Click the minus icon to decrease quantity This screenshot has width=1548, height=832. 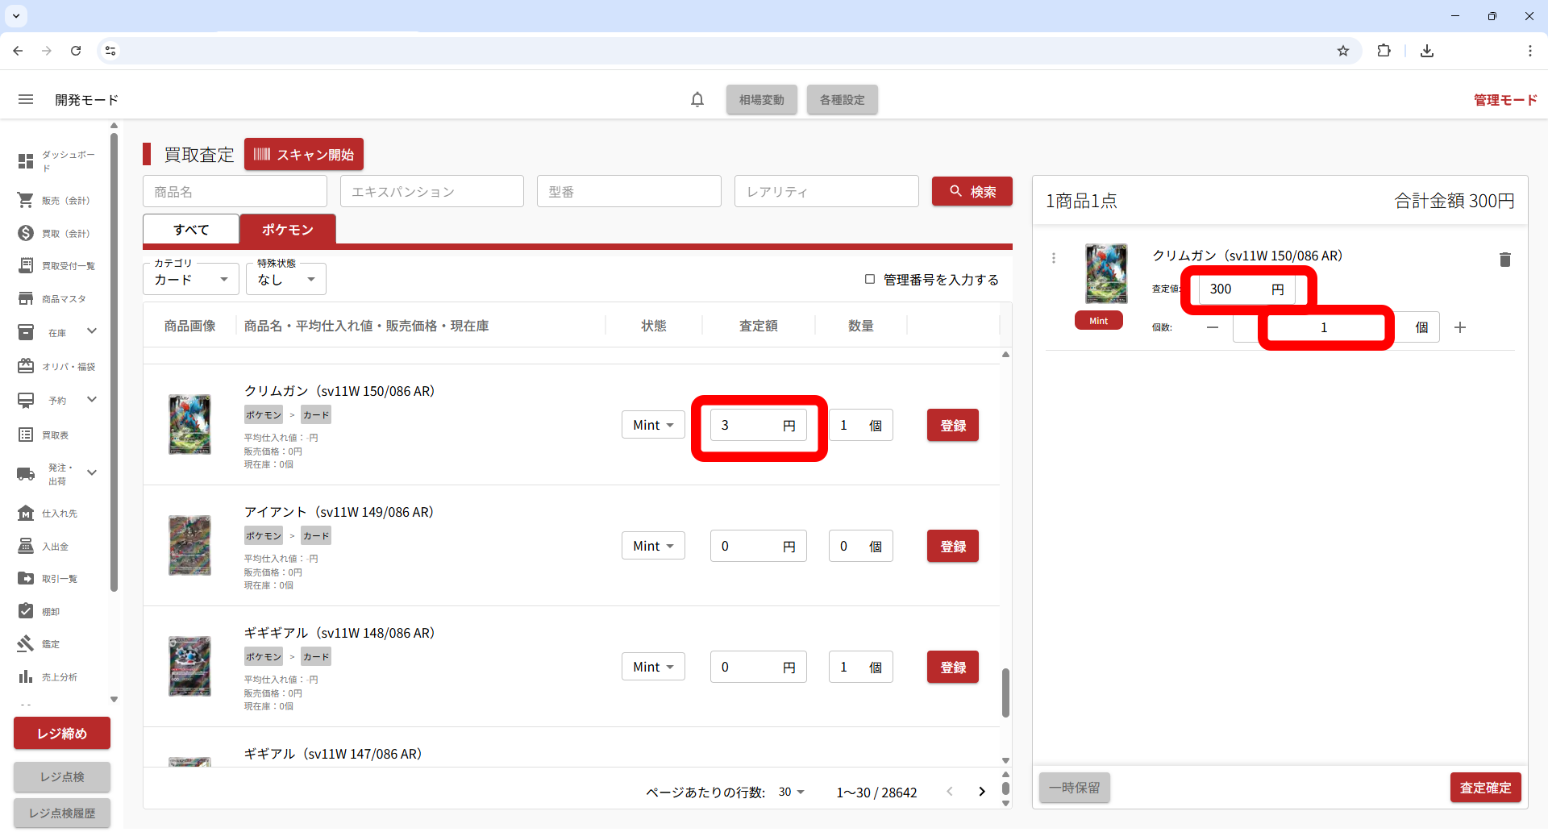pos(1213,327)
